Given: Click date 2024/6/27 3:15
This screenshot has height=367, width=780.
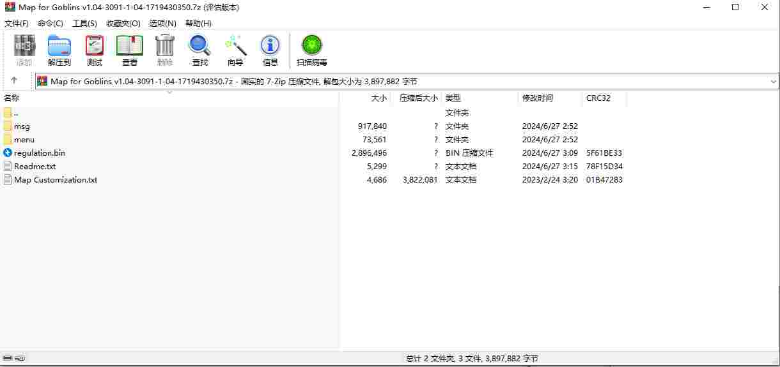Looking at the screenshot, I should 550,167.
